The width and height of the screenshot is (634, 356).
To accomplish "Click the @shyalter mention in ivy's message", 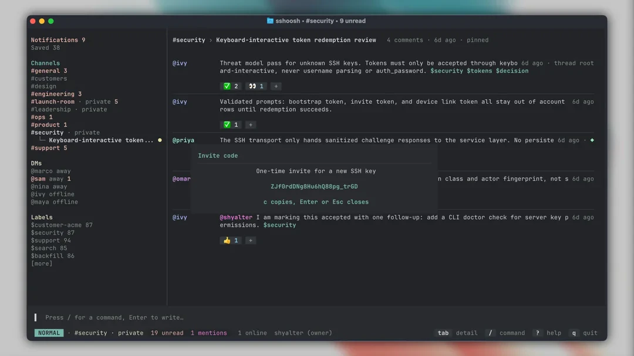I will coord(236,218).
